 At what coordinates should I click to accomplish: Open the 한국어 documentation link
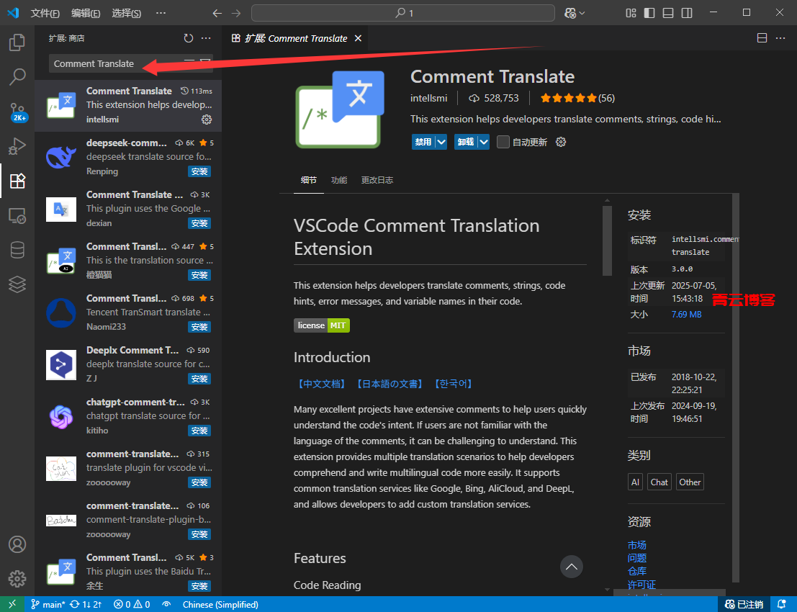point(454,384)
